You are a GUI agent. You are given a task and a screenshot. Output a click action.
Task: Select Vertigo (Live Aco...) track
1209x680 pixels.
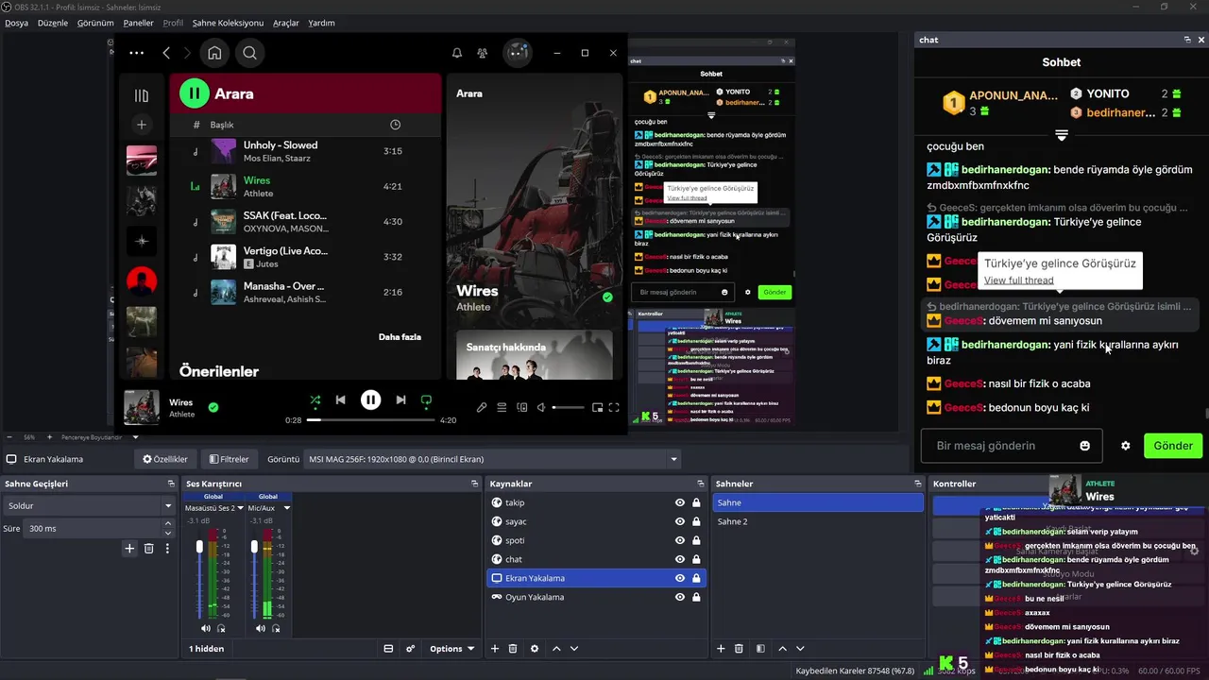[x=306, y=257]
